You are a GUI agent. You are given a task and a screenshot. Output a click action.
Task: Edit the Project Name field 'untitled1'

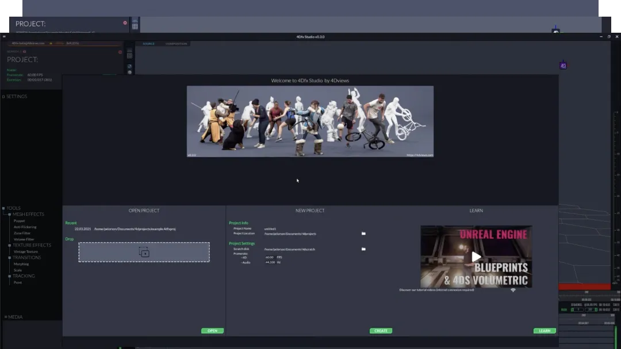270,229
